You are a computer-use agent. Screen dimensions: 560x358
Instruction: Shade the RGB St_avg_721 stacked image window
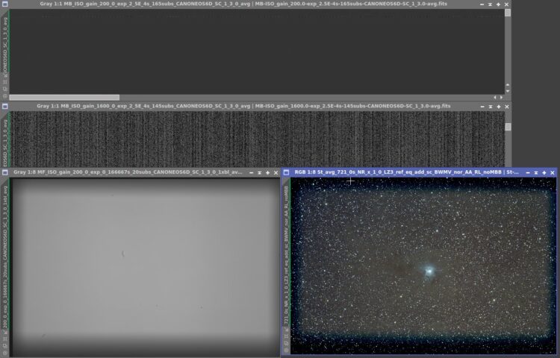point(536,172)
